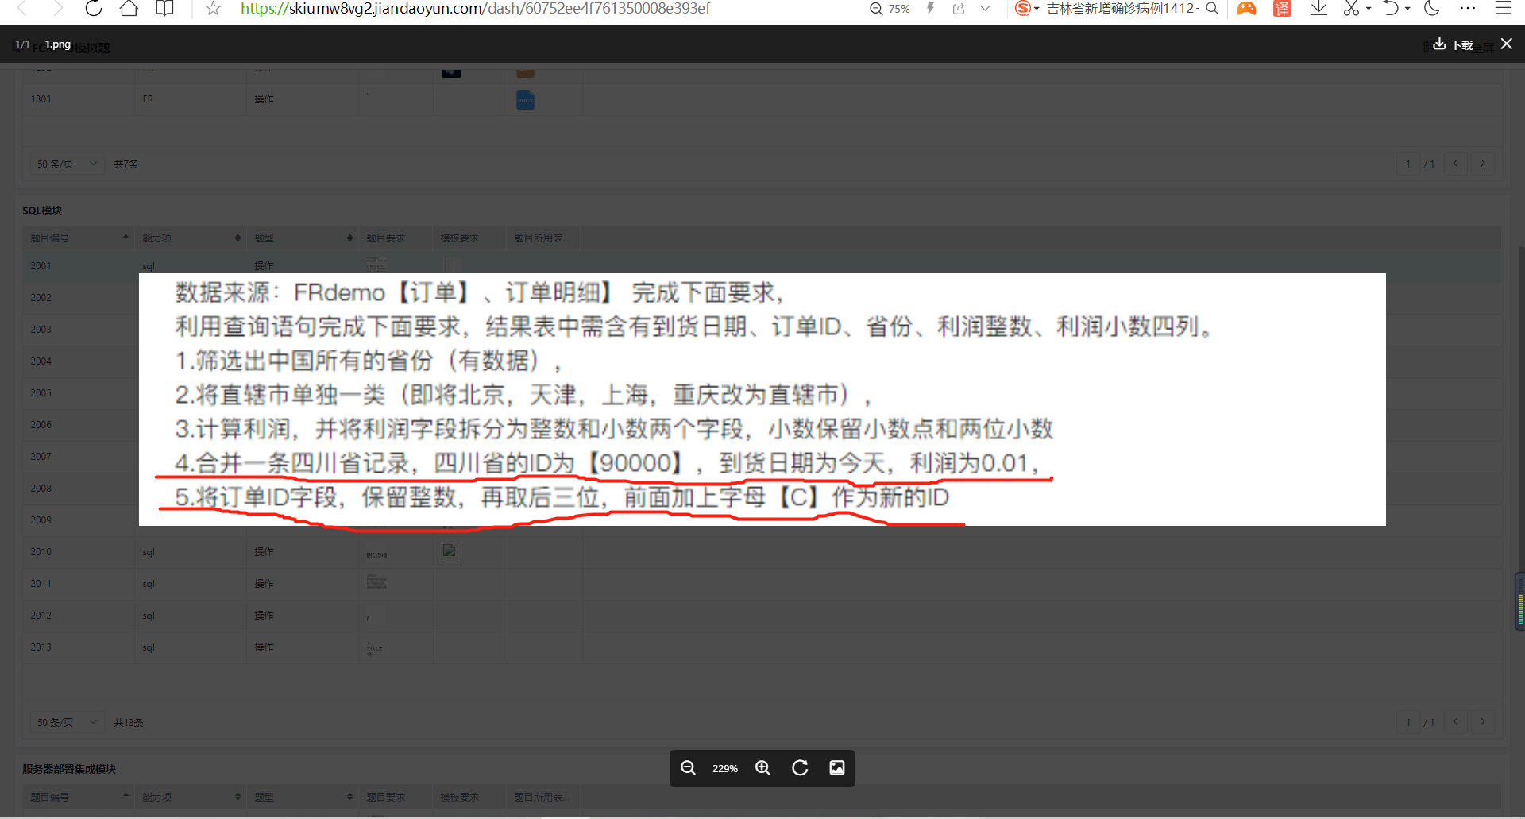The image size is (1525, 819).
Task: Click the 服务器部署集成模块 section title
Action: pos(69,769)
